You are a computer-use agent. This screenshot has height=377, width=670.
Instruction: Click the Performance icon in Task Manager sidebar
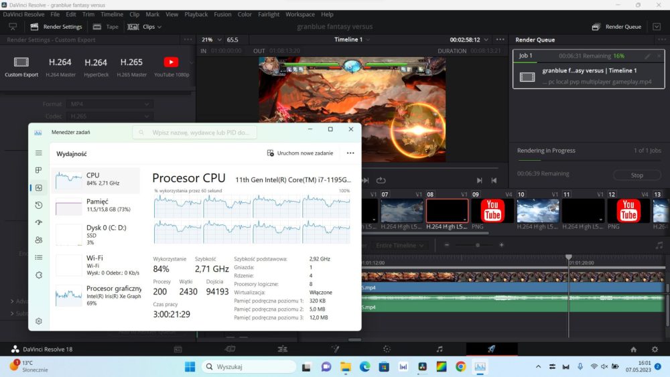coord(39,188)
